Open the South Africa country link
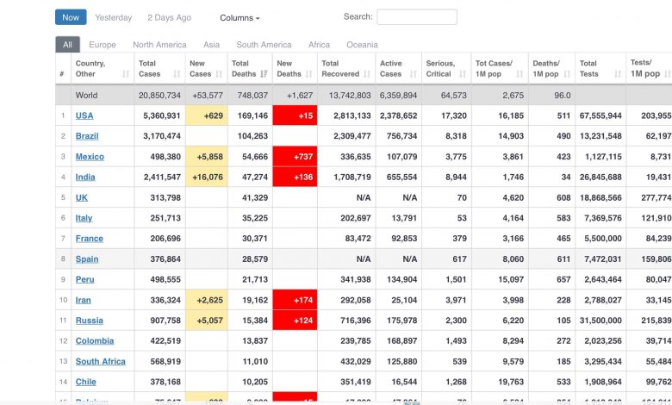Viewport: 672px width, 405px height. pyautogui.click(x=100, y=362)
